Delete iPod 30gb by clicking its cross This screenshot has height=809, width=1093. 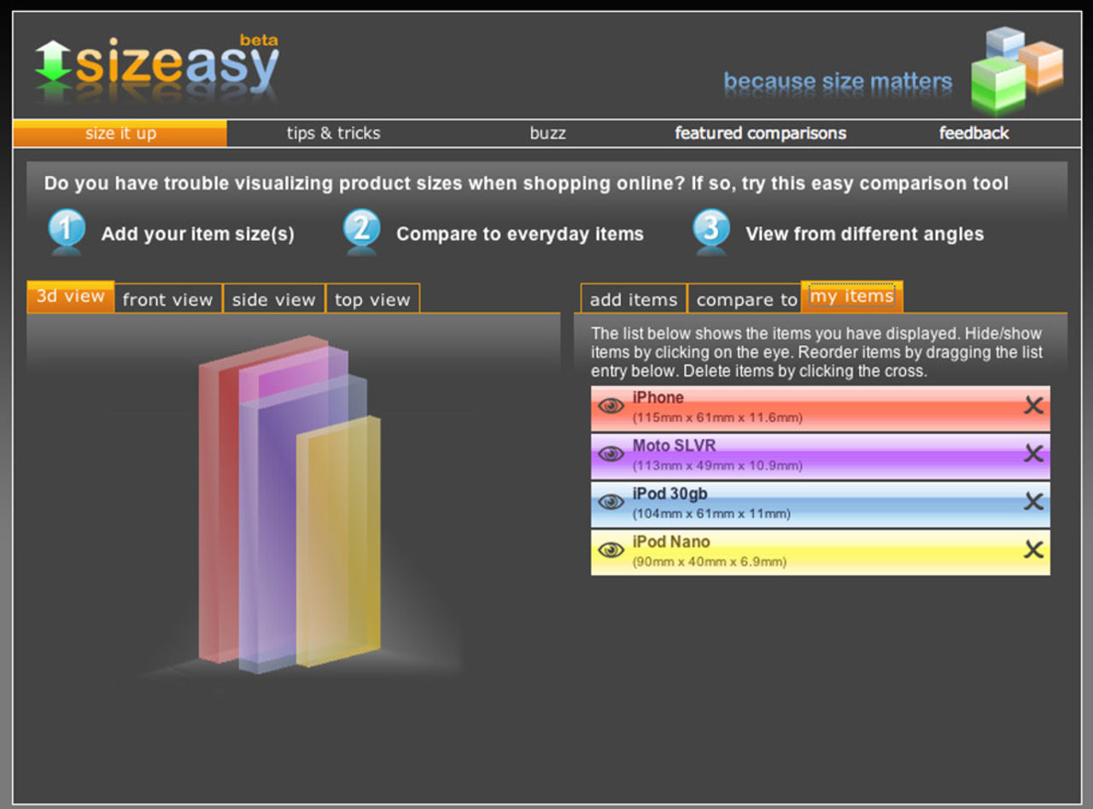(1033, 502)
